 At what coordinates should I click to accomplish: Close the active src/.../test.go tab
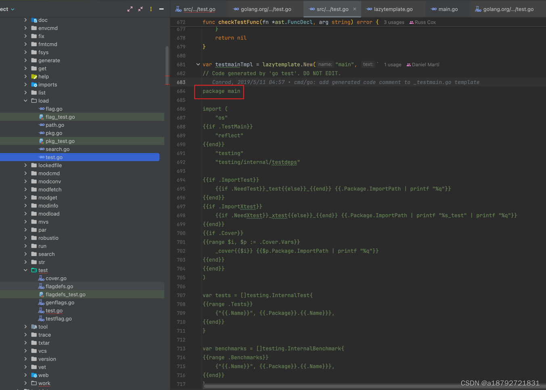[355, 9]
